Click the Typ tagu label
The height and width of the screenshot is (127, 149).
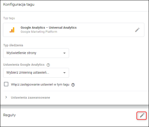tap(9, 18)
